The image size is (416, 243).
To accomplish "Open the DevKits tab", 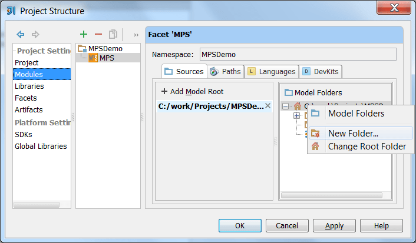I will 322,72.
